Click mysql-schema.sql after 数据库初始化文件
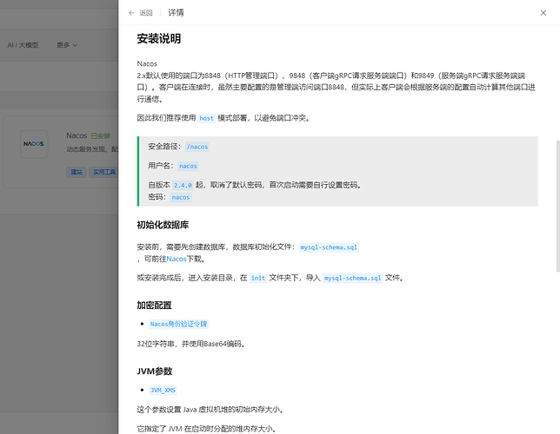Image resolution: width=560 pixels, height=434 pixels. [x=329, y=247]
